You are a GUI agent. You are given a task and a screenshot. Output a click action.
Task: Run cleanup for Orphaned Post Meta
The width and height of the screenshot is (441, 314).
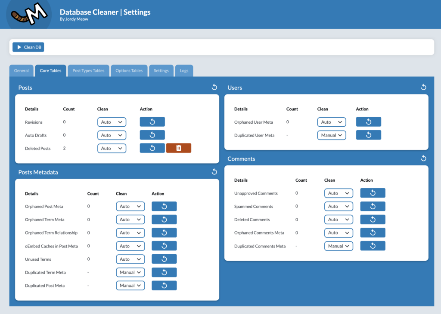[164, 206]
